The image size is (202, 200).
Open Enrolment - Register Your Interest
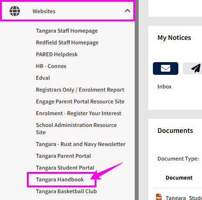click(79, 113)
